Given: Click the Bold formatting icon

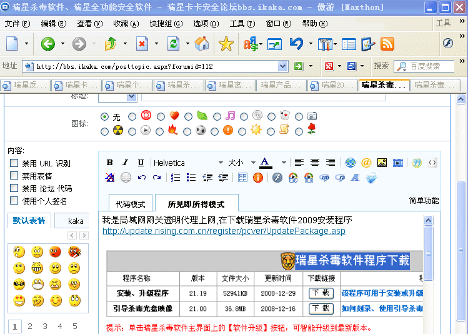Looking at the screenshot, I should pos(109,163).
